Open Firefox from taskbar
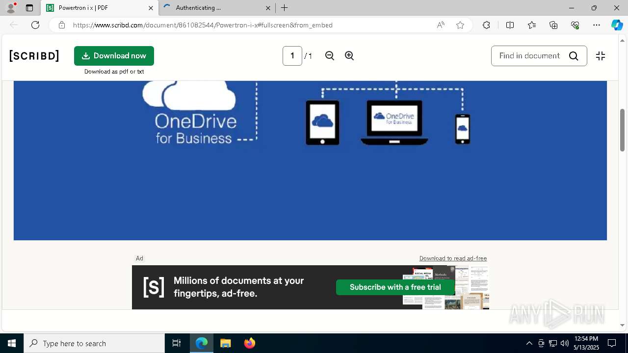 tap(250, 343)
